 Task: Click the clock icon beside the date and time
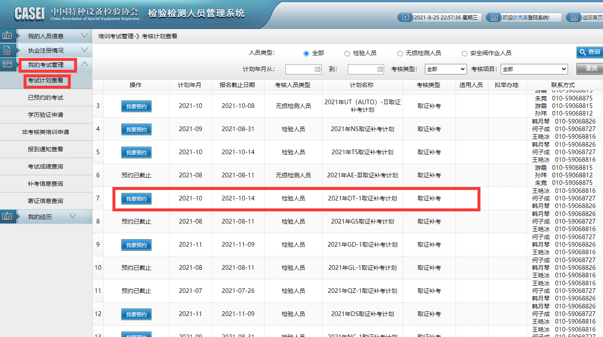point(405,17)
